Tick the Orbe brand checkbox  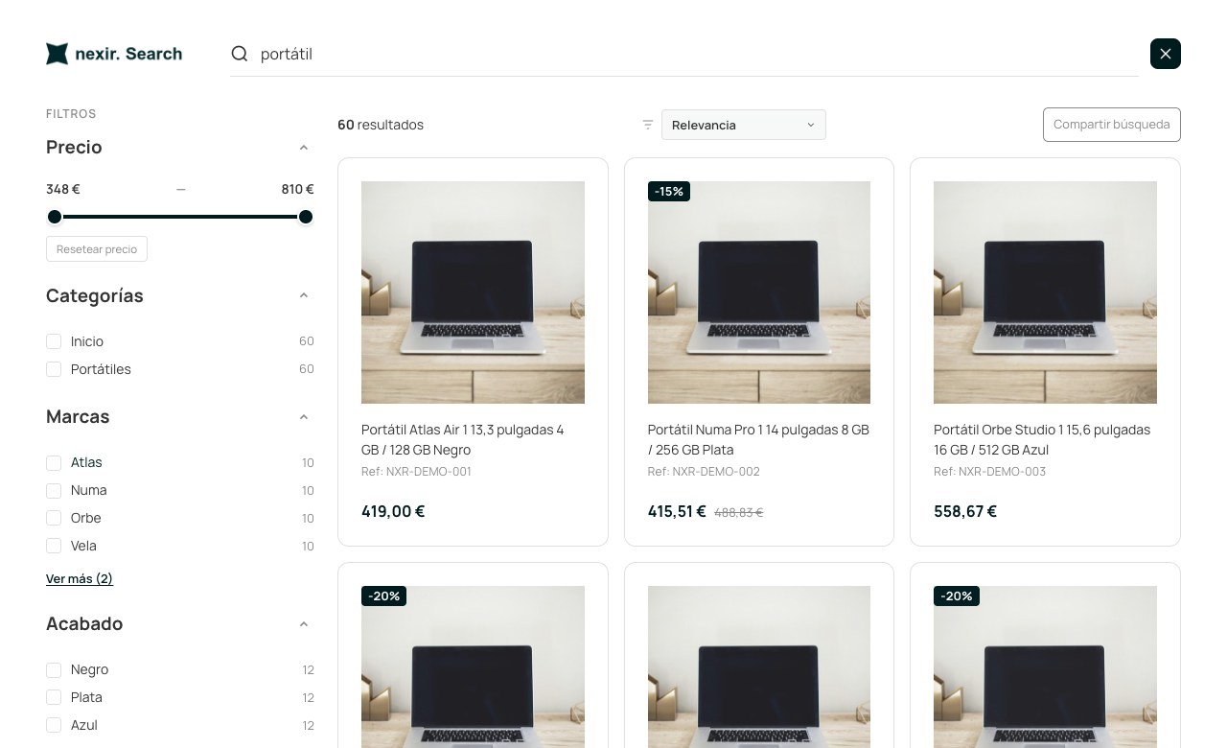point(54,518)
